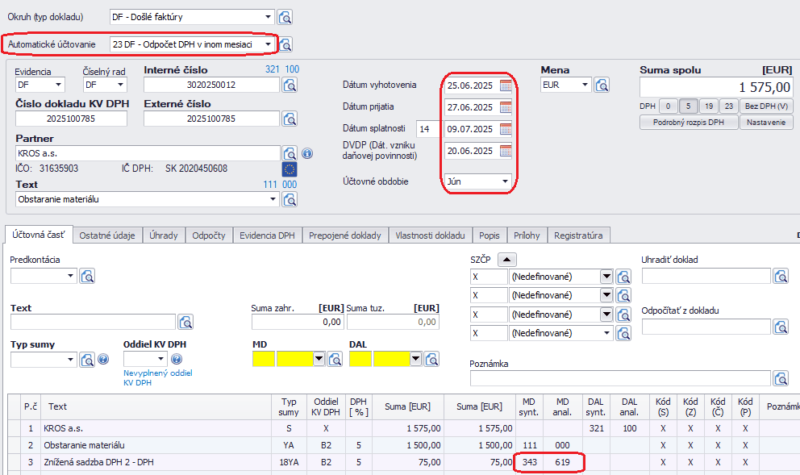Click the Nastavenie button

[768, 123]
